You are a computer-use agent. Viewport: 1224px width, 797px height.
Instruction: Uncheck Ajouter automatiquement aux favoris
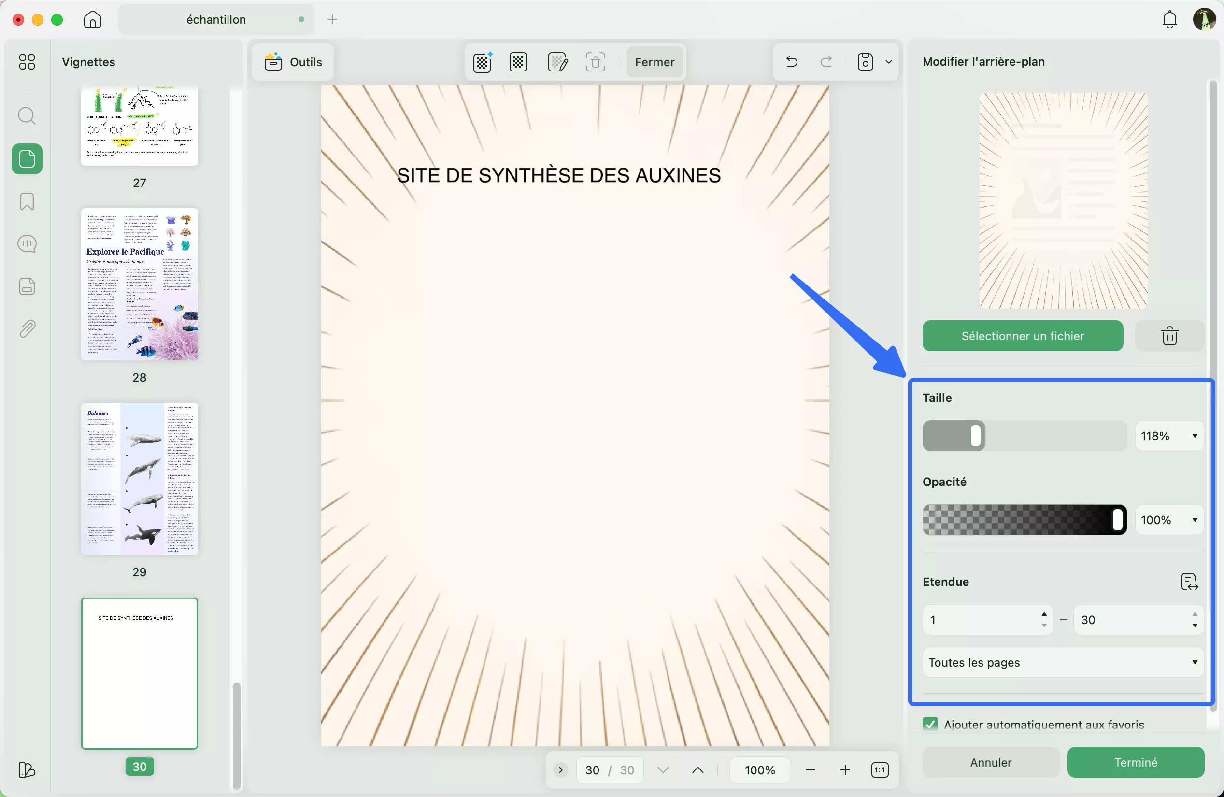click(930, 724)
